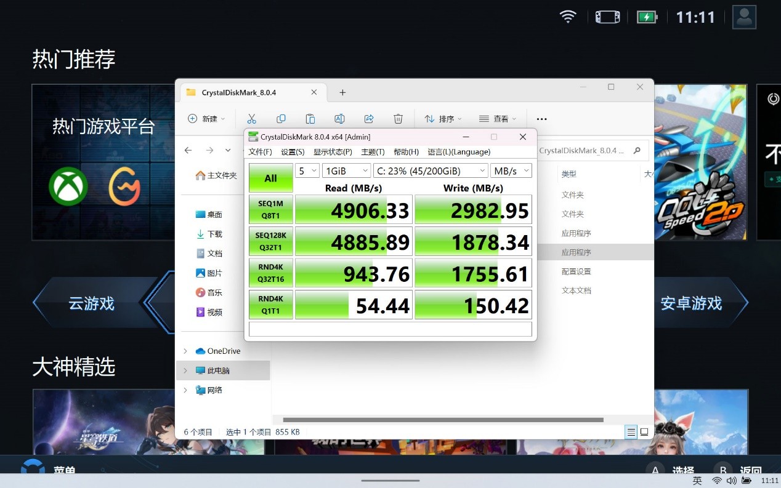781x488 pixels.
Task: Click the Paste icon in Explorer toolbar
Action: (x=310, y=119)
